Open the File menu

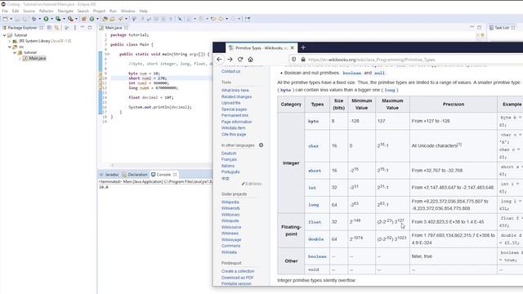(x=5, y=11)
